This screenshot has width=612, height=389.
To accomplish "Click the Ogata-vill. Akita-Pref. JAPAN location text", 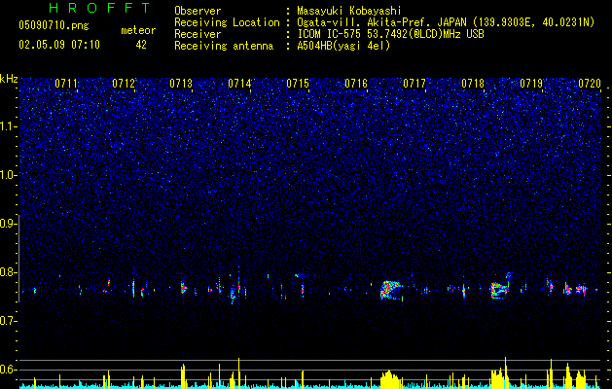I will 446,22.
